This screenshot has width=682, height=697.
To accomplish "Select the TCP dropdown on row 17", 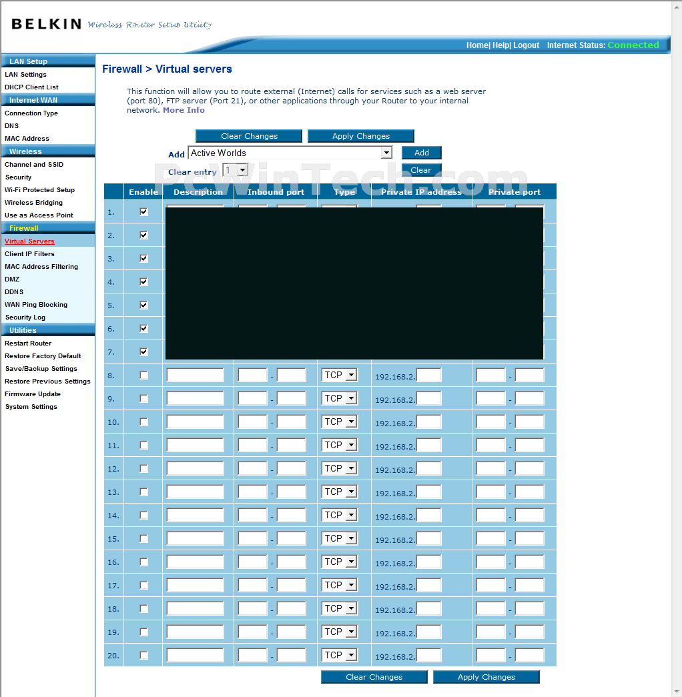I will click(339, 585).
